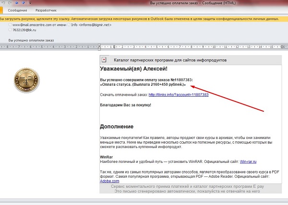Open the Win-rar.ru link
288x205 pixels.
point(248,161)
